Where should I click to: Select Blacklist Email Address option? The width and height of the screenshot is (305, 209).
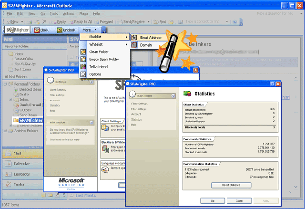pos(150,37)
